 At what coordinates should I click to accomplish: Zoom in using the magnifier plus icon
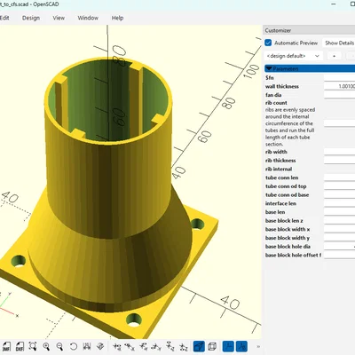tap(46, 346)
